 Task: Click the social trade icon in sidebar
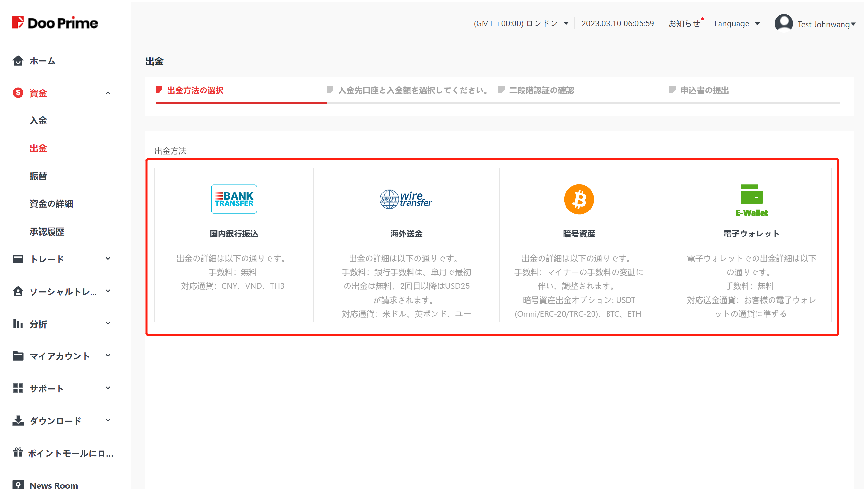(x=18, y=292)
